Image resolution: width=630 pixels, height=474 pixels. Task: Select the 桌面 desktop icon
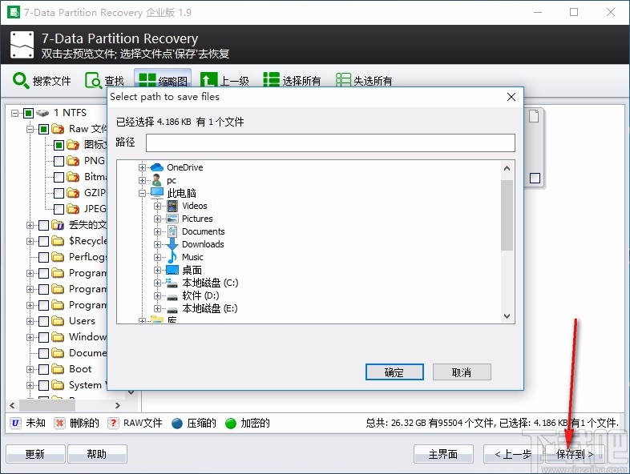(x=172, y=270)
